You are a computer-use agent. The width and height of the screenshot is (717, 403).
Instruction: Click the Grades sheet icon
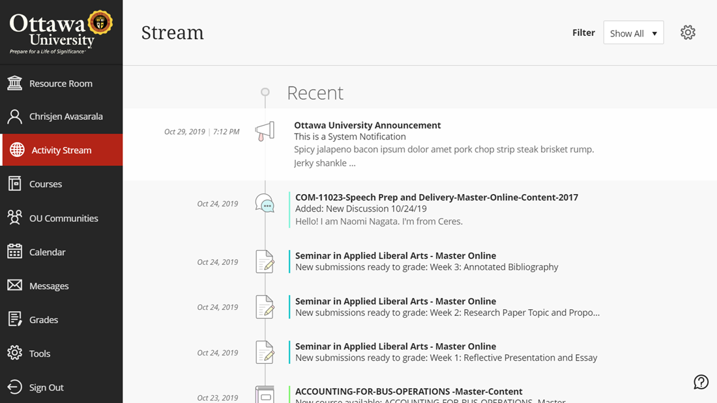pos(14,319)
